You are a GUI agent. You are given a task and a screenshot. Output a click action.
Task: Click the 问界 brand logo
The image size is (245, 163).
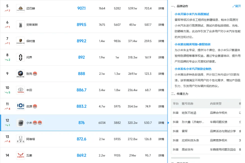pos(20,57)
